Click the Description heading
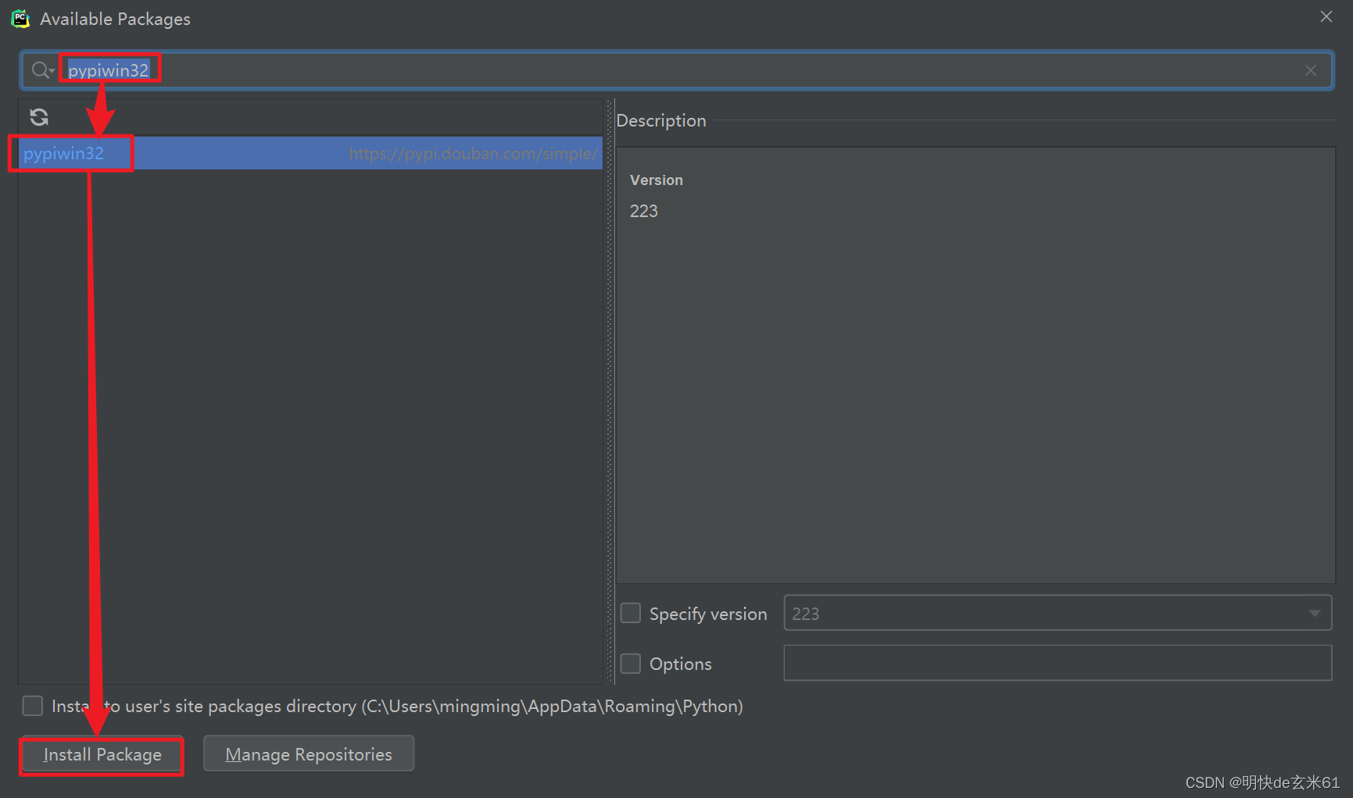This screenshot has width=1353, height=798. [x=661, y=120]
